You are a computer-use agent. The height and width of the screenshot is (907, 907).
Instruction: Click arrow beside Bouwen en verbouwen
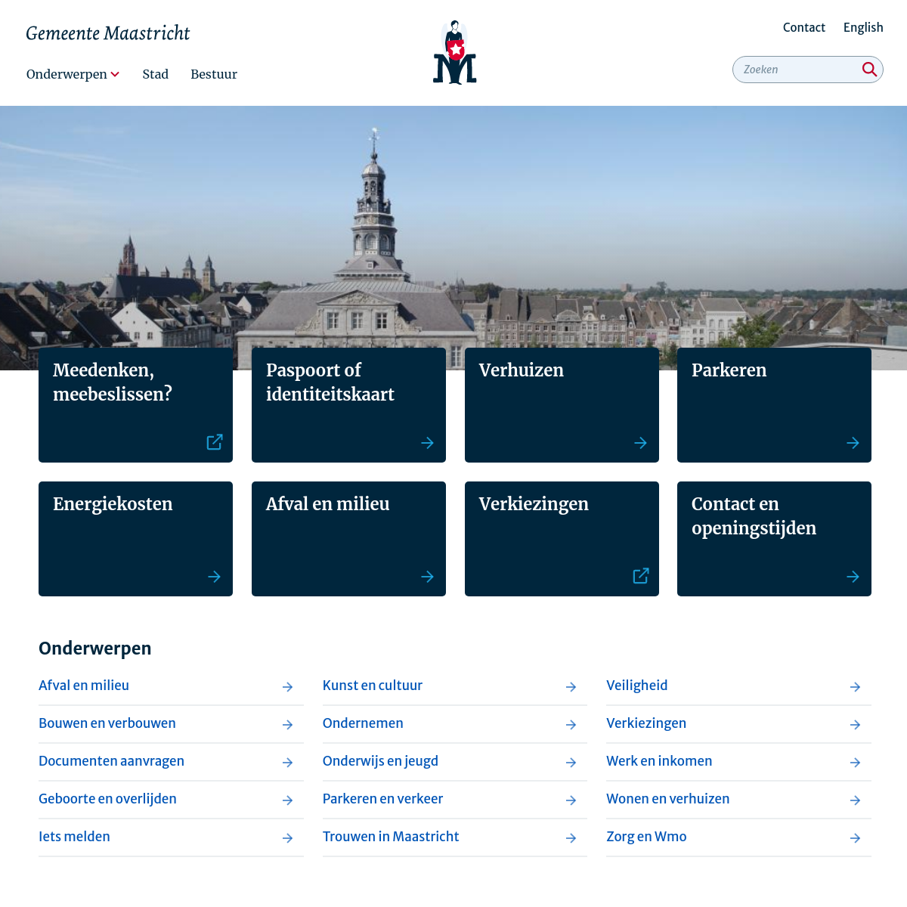[x=288, y=725]
